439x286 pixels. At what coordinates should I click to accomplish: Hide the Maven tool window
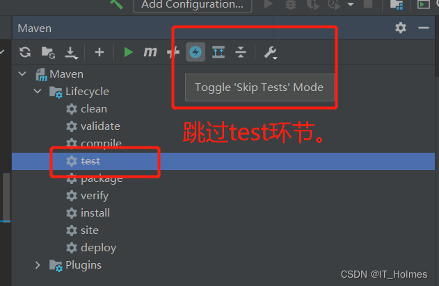click(x=423, y=28)
